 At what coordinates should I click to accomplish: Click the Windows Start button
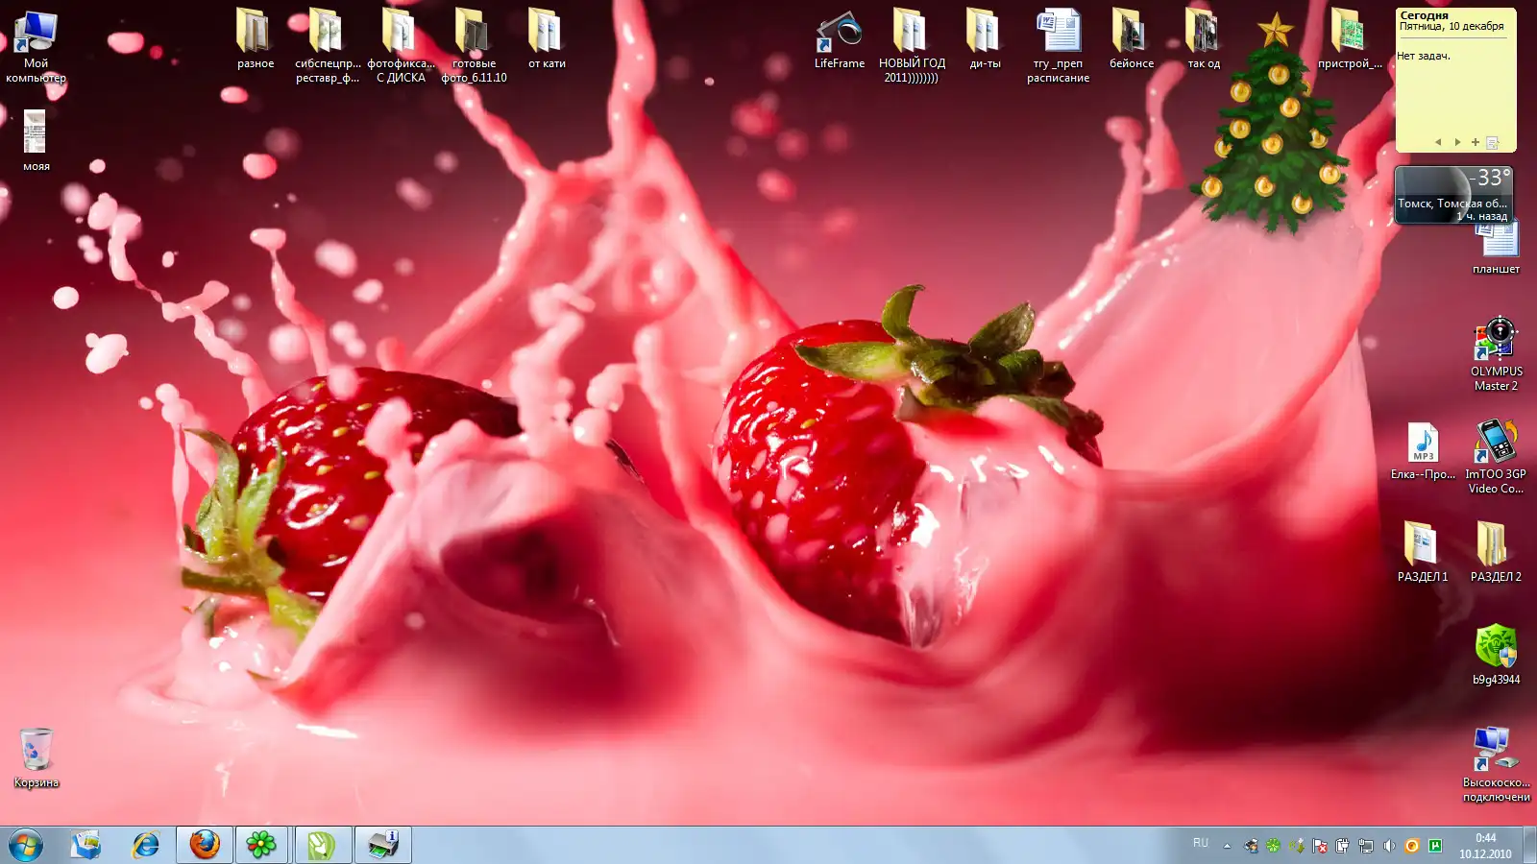26,845
